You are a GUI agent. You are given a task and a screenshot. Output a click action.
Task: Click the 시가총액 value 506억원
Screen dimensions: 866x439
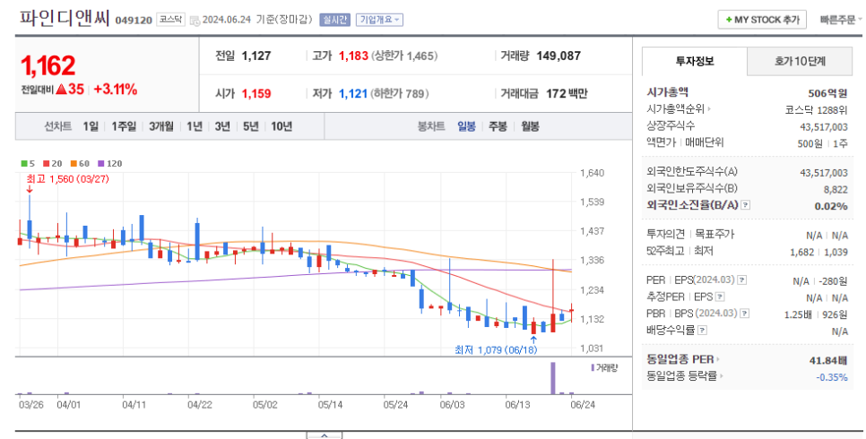(x=827, y=93)
